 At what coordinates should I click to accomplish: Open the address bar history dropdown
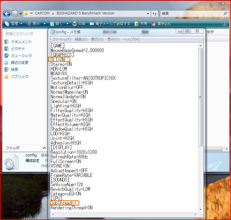(x=148, y=14)
